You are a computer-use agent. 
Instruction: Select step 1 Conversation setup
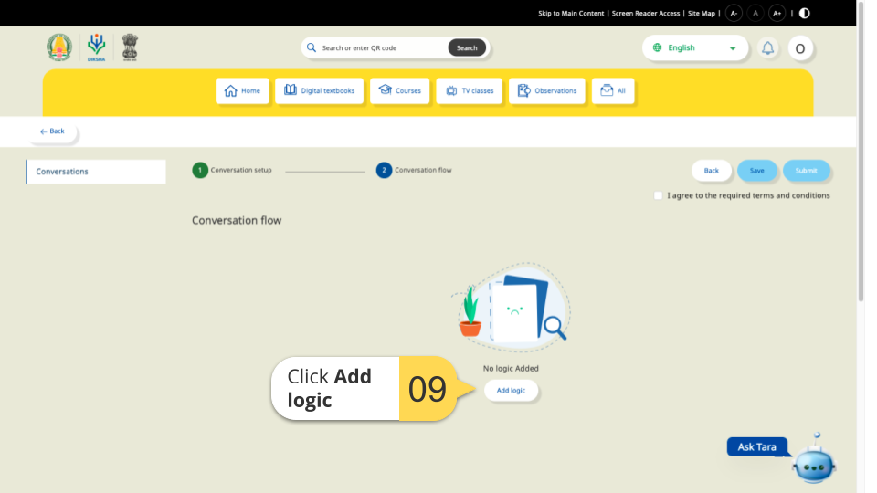pyautogui.click(x=200, y=171)
